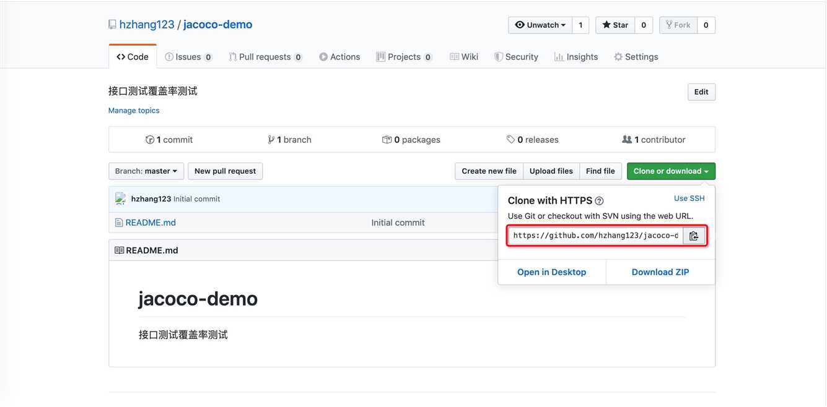View the Insights tab
Image resolution: width=827 pixels, height=407 pixels.
point(576,57)
